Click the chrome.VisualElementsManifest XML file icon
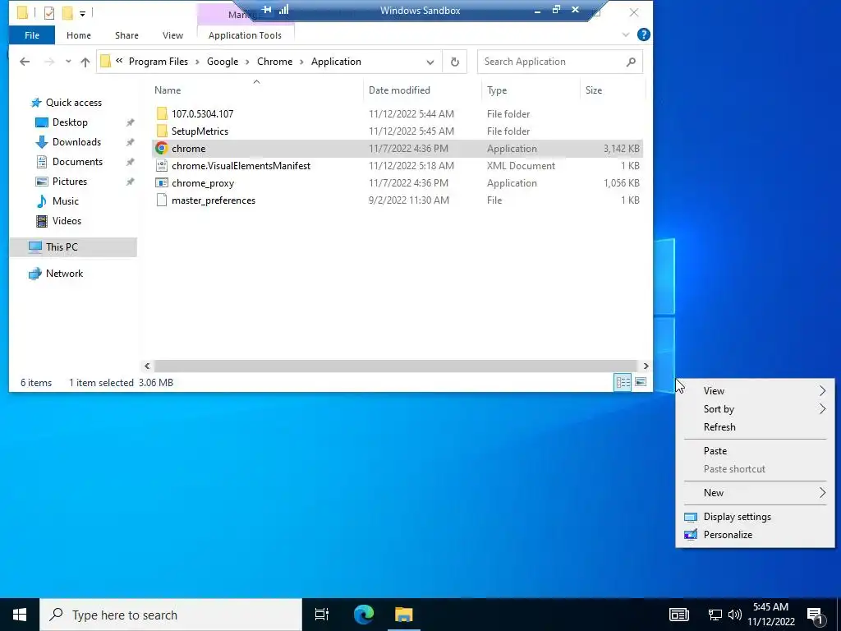841x631 pixels. pyautogui.click(x=162, y=165)
